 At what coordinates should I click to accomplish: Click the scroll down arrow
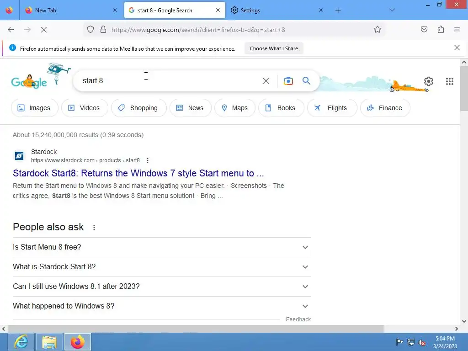pos(464,321)
